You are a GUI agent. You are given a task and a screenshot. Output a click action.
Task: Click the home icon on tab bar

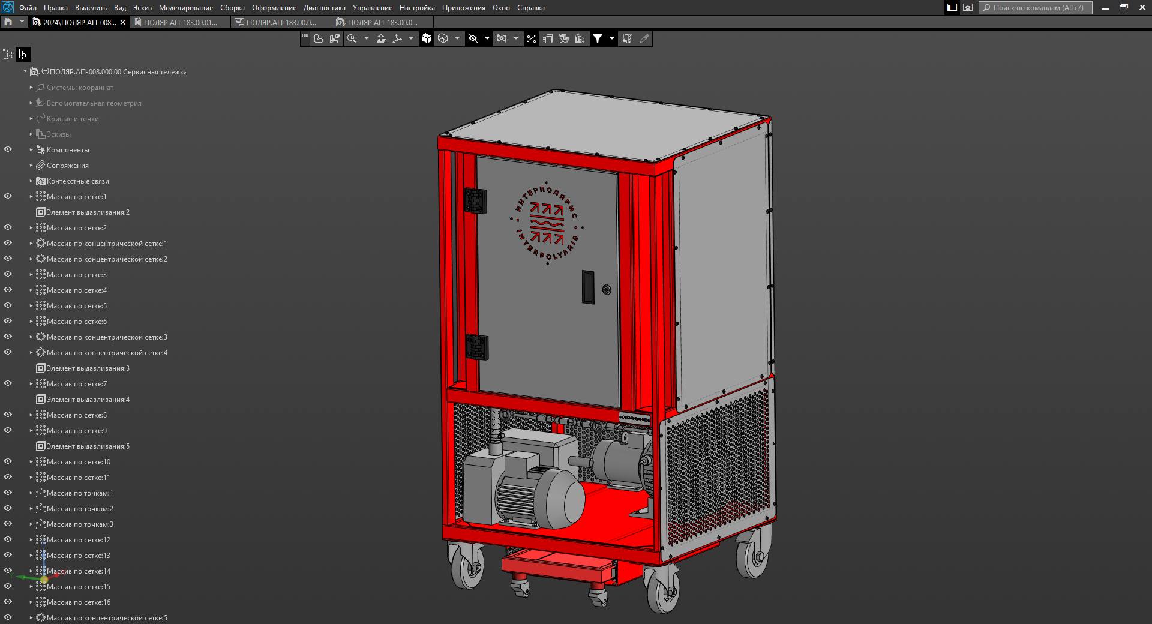click(8, 22)
